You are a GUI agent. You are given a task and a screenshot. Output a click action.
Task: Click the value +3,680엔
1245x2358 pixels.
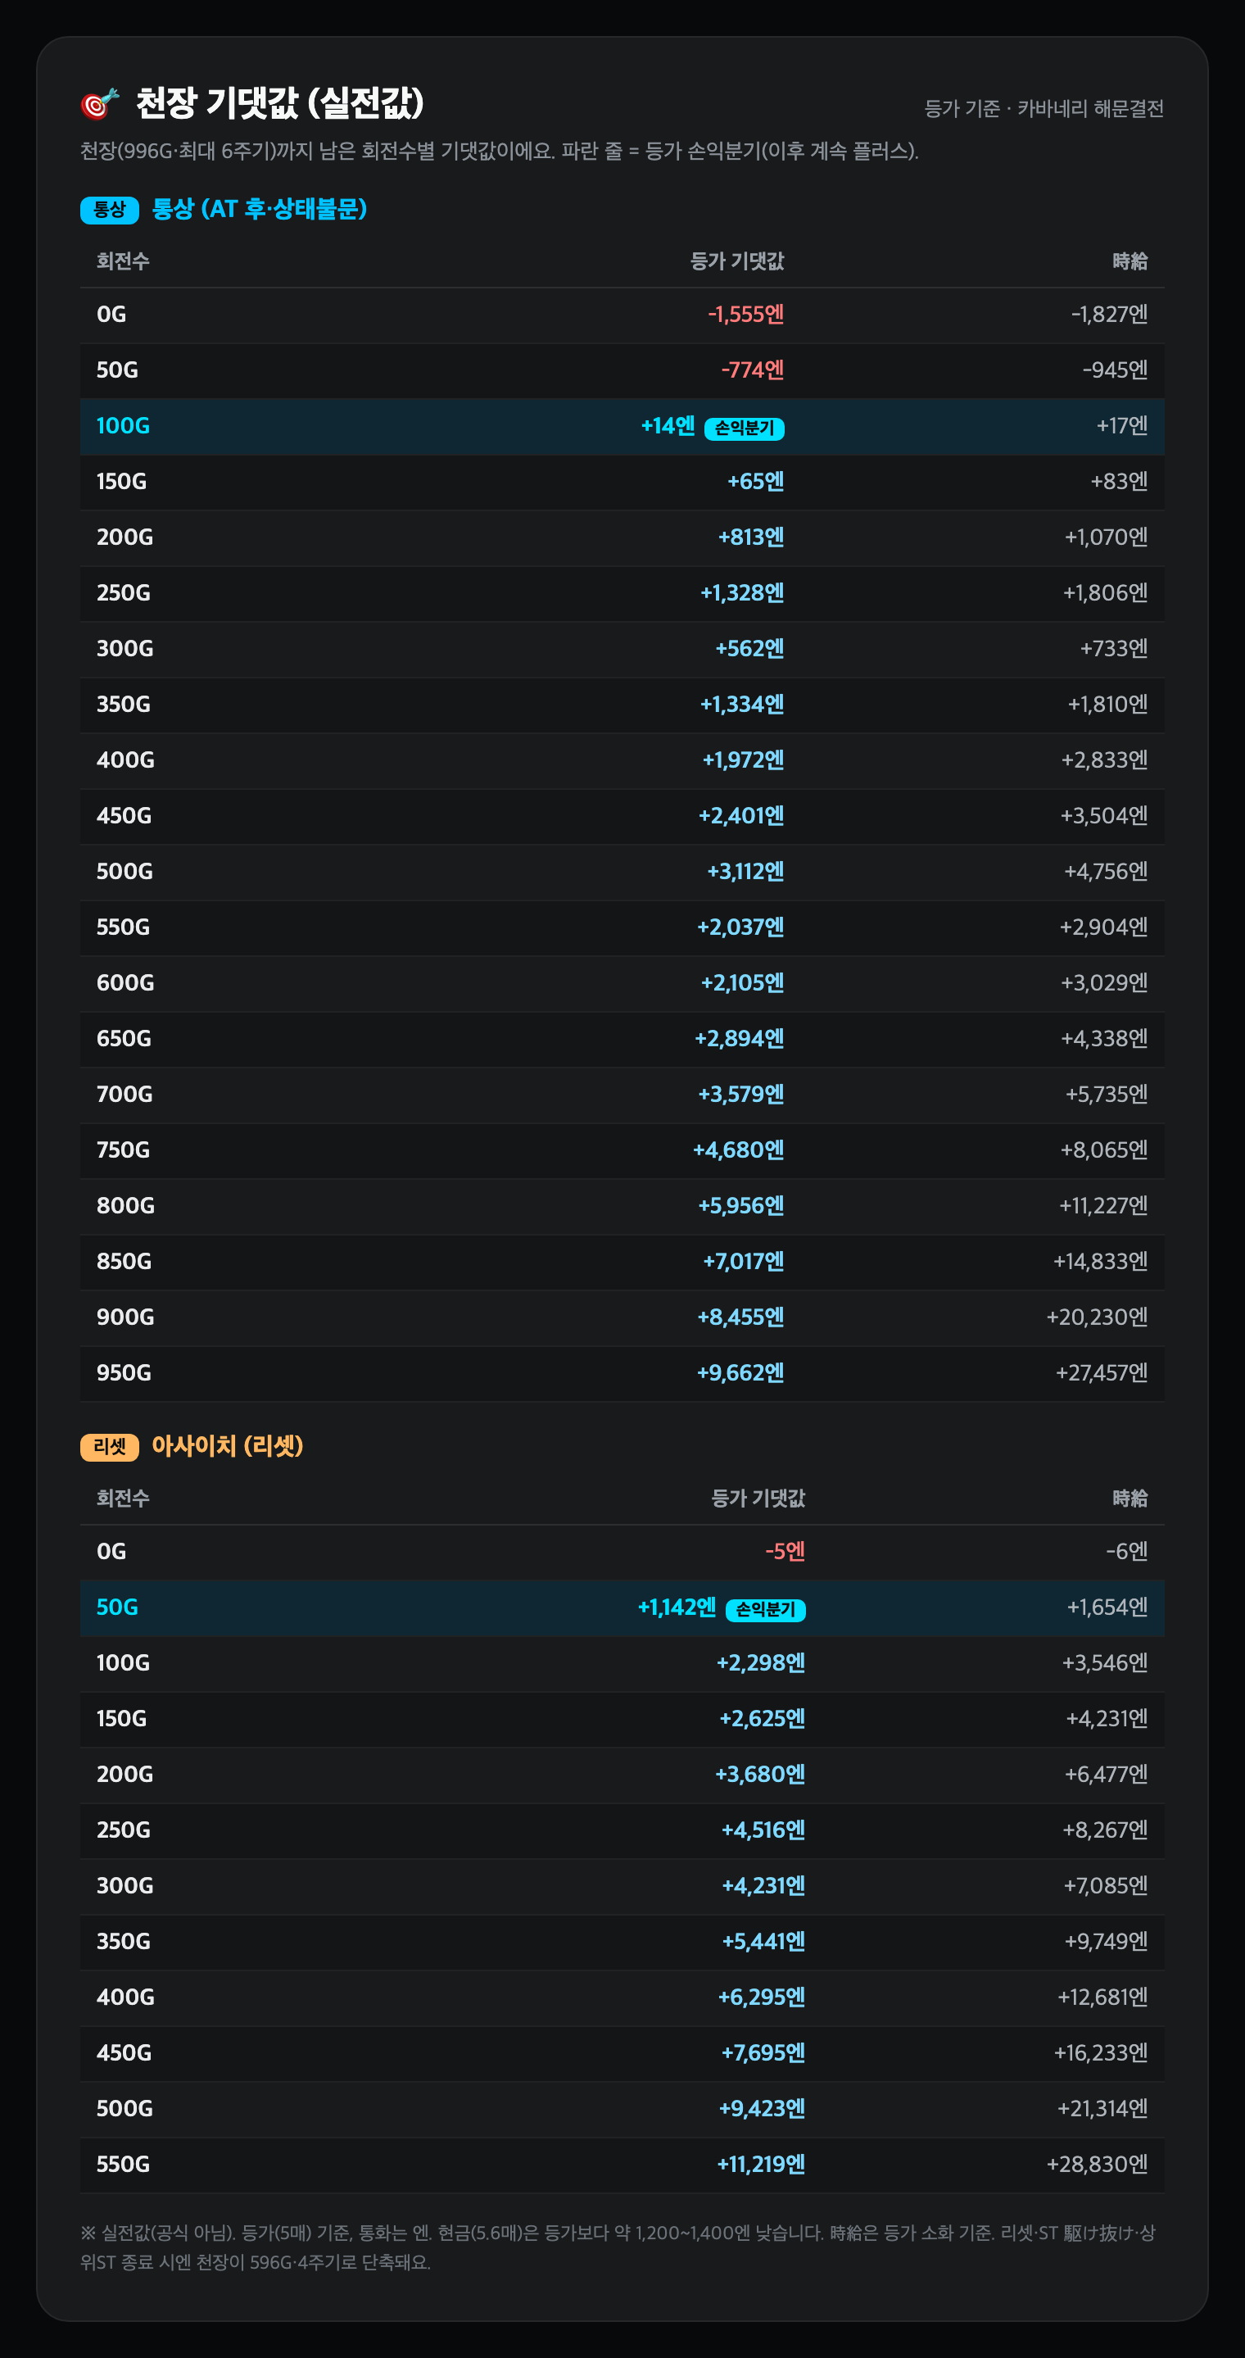point(760,1775)
